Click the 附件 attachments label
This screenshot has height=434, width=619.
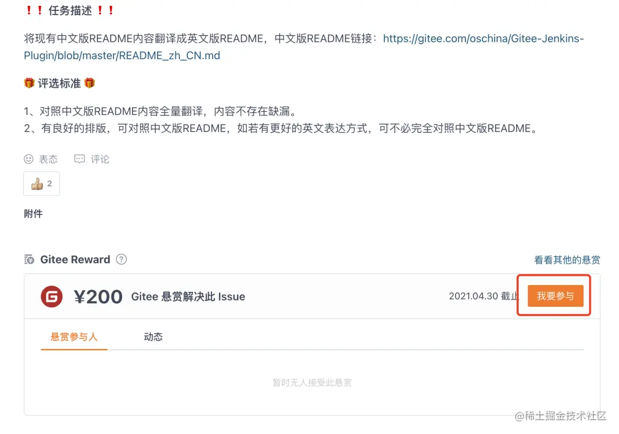pos(33,213)
